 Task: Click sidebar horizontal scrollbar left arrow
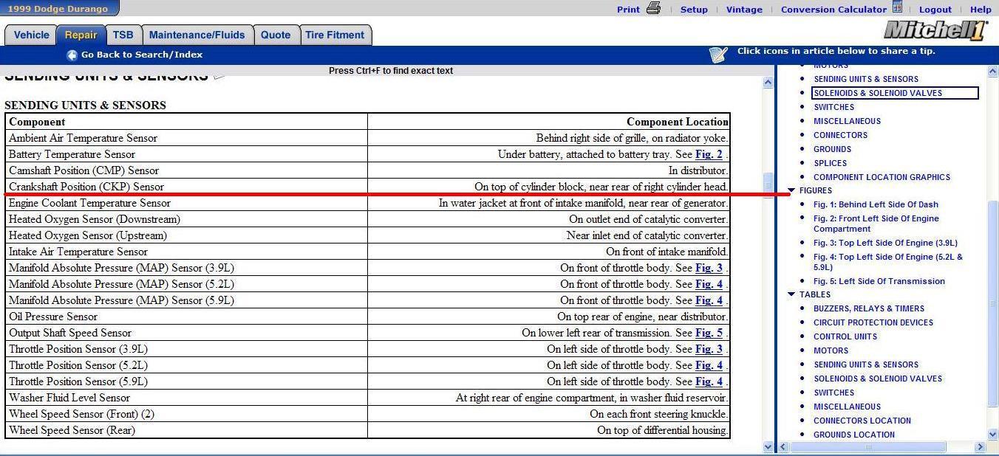tap(784, 446)
